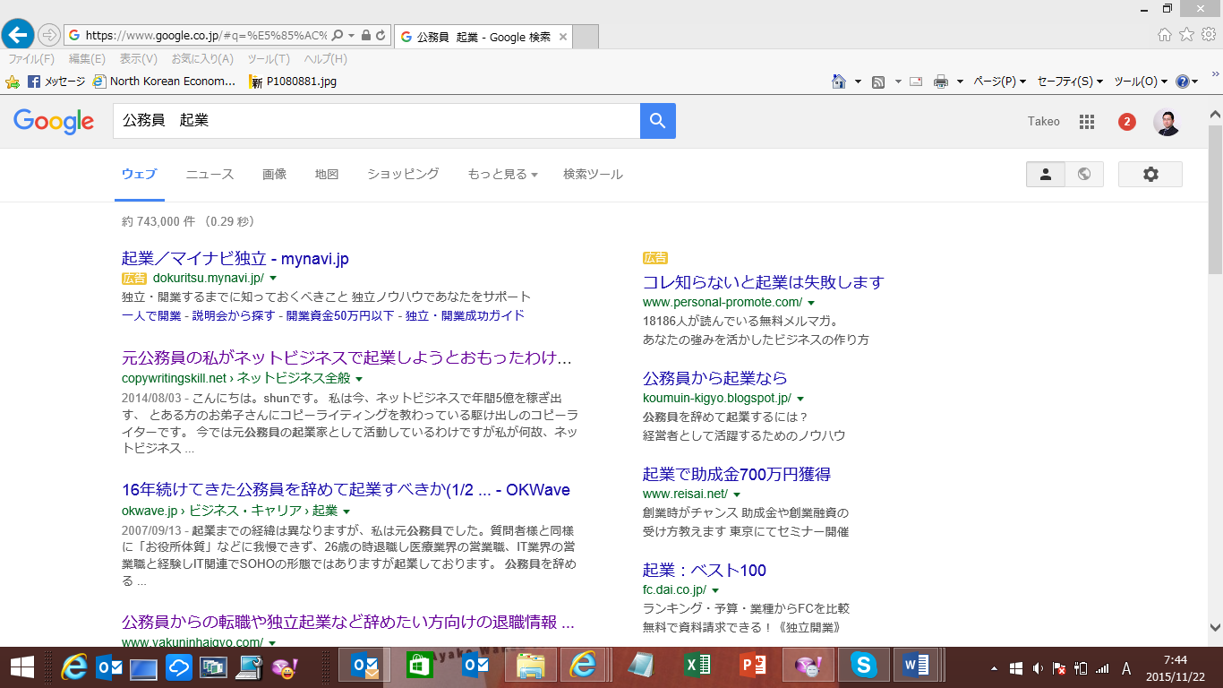Open the 検索ツール option

point(593,175)
